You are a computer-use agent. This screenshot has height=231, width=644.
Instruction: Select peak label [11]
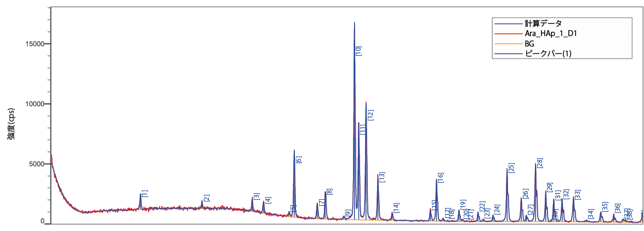[363, 130]
